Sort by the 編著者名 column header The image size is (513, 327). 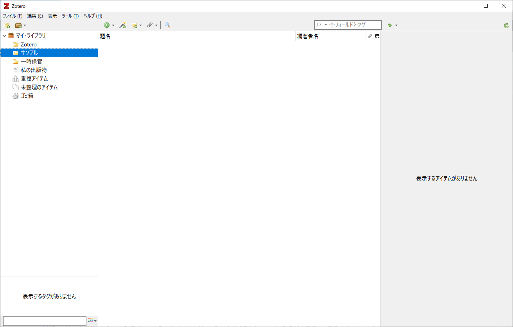[330, 36]
